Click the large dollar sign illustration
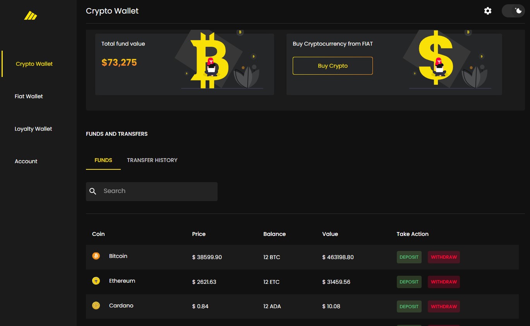Screen dimensions: 530x326 pyautogui.click(x=436, y=58)
